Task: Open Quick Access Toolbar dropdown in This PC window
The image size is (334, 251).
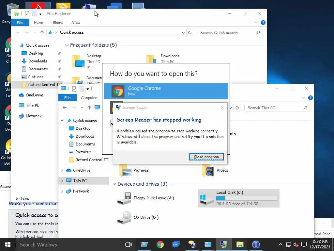Action: tap(87, 89)
